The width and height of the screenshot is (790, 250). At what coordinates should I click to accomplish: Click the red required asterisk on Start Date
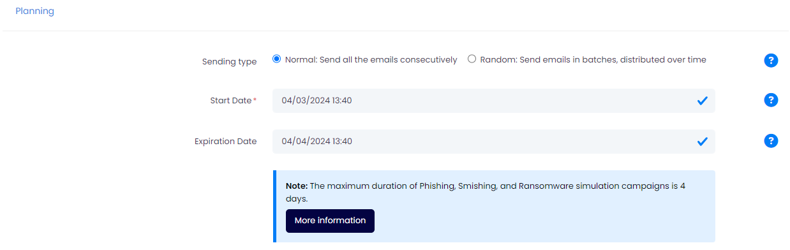click(x=255, y=100)
